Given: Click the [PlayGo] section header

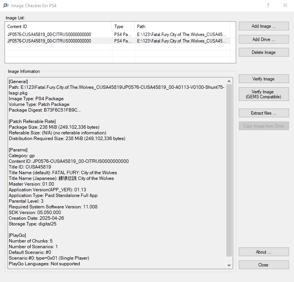Looking at the screenshot, I should coord(17,235).
